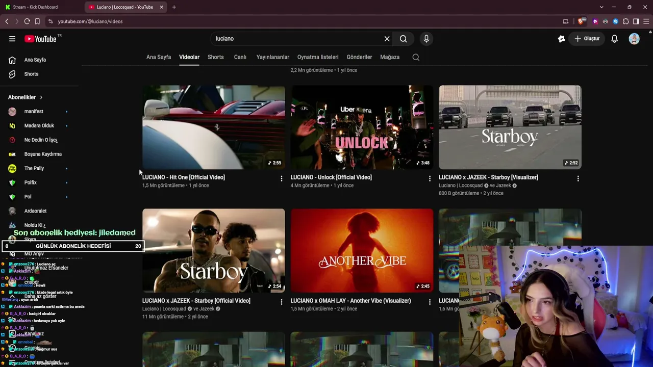Click the install app icon in address bar
This screenshot has width=653, height=367.
(565, 21)
